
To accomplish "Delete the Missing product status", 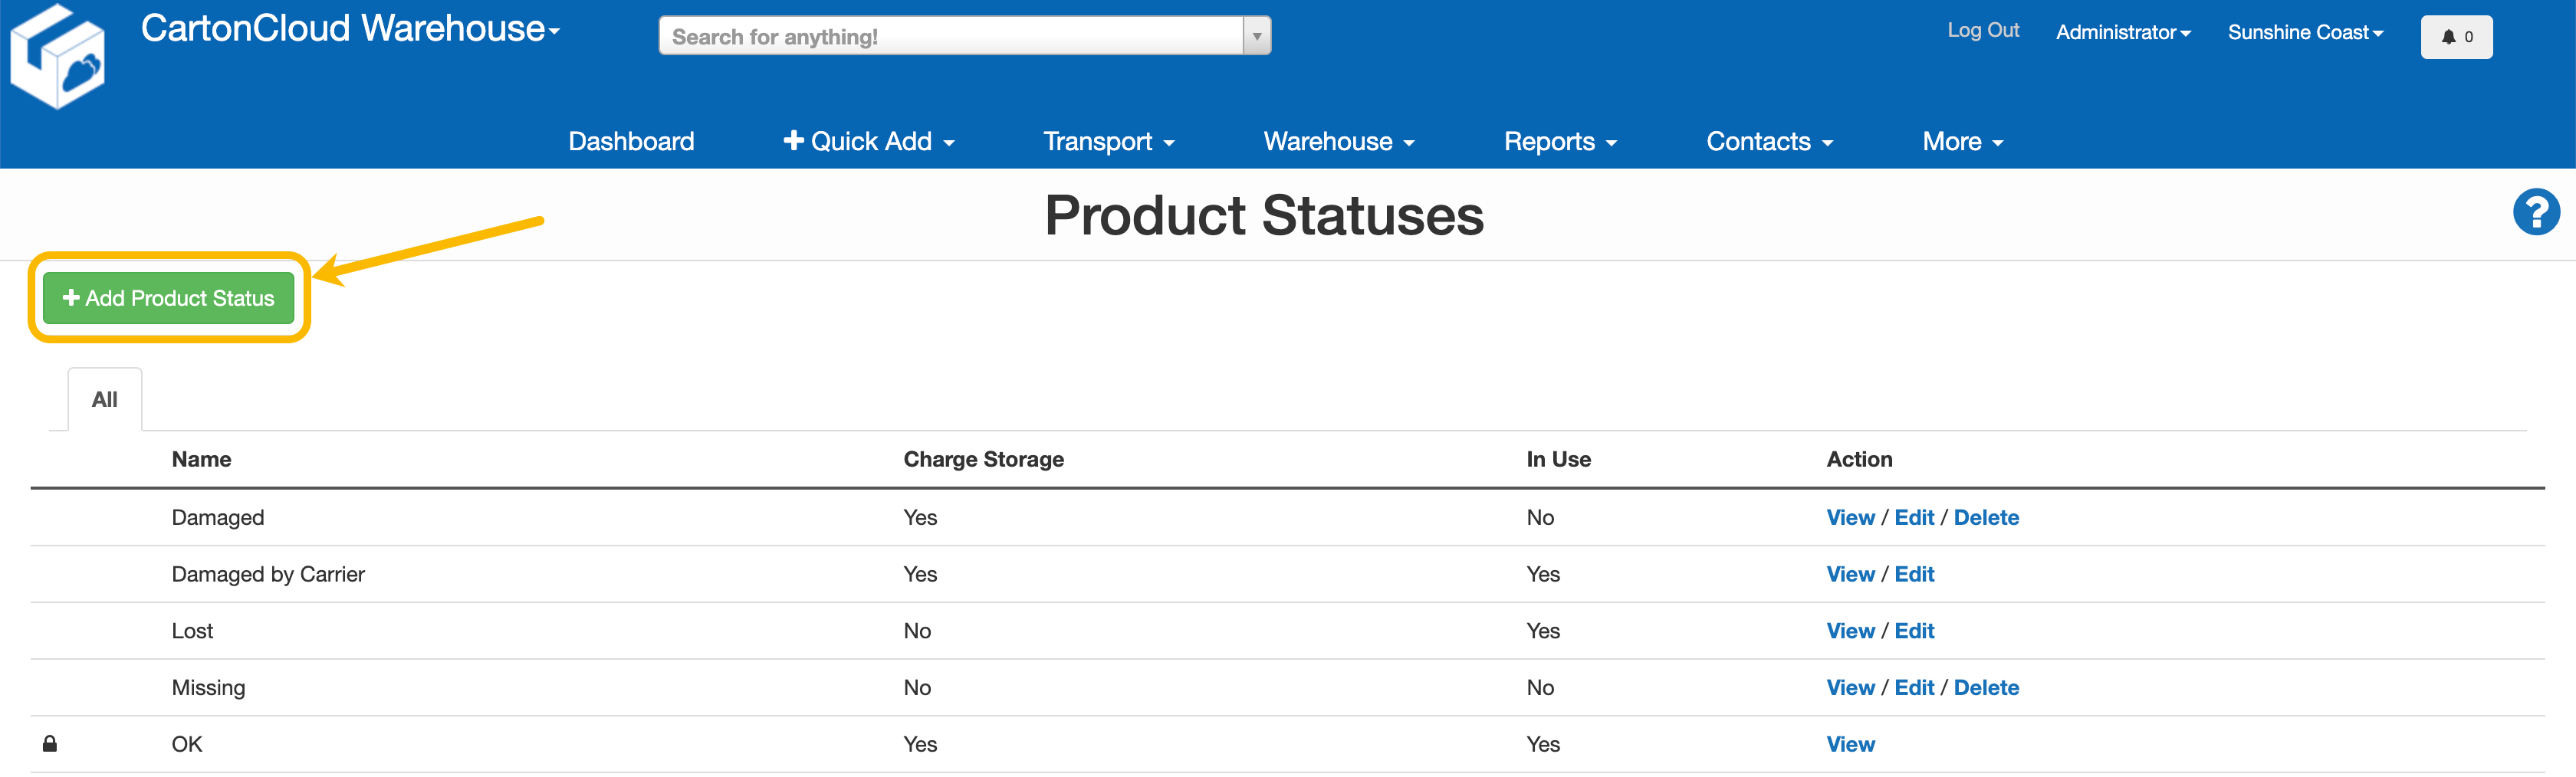I will click(1987, 687).
